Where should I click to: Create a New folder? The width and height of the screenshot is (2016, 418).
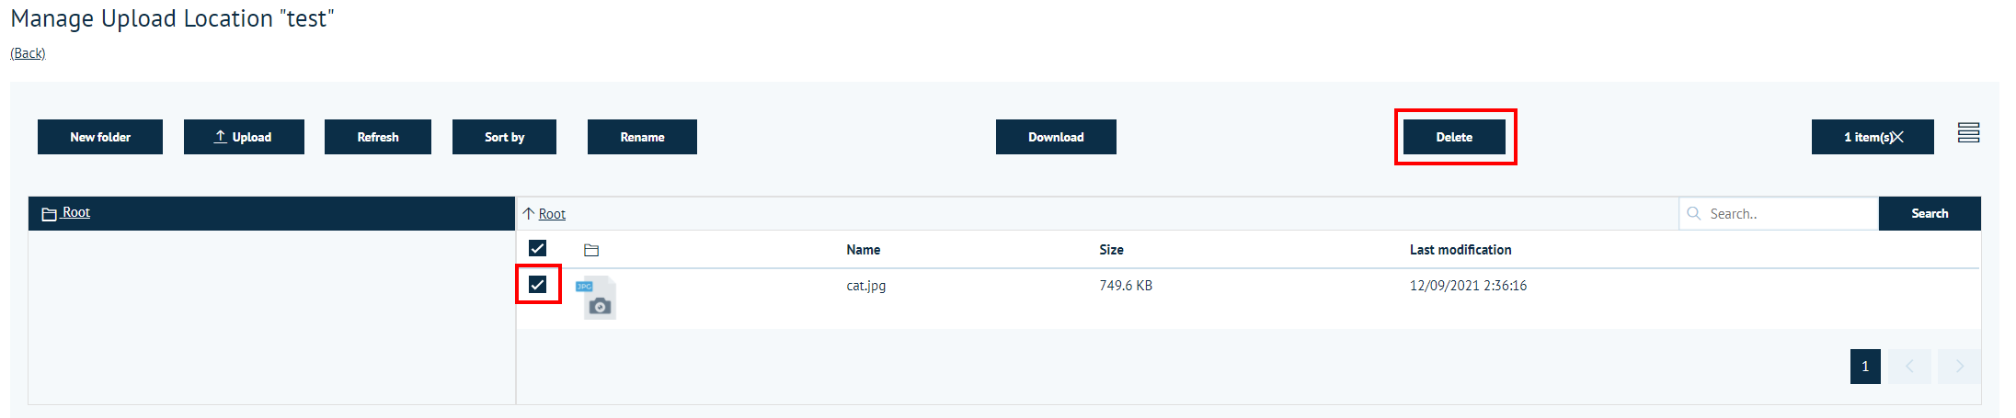tap(100, 137)
